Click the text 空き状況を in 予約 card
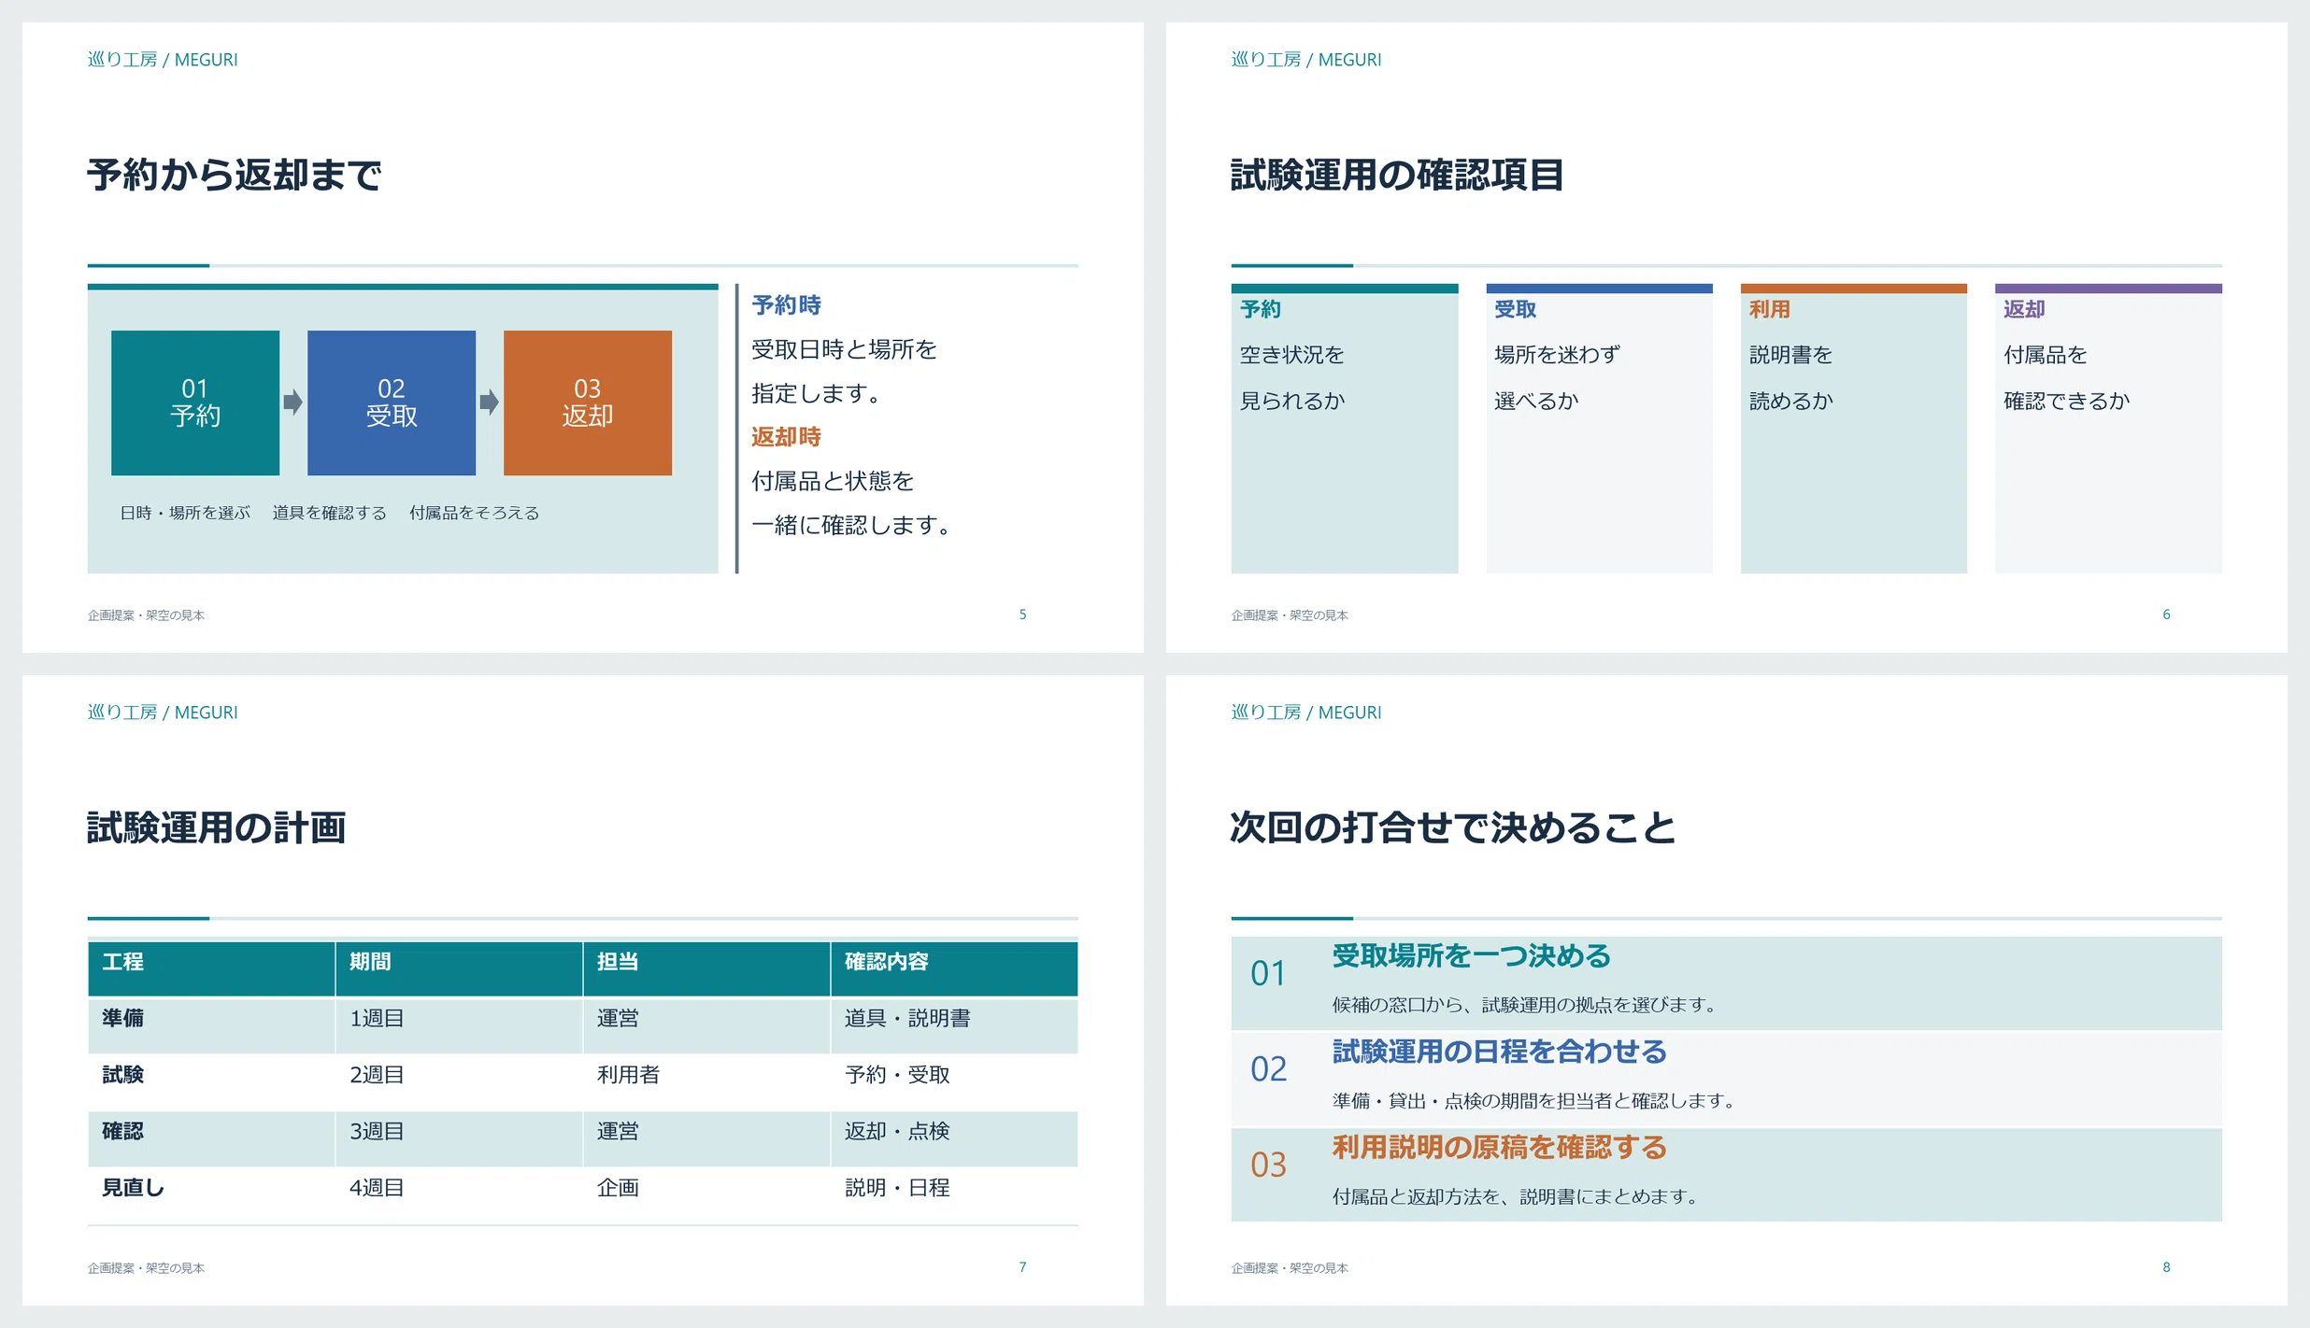 [1291, 355]
